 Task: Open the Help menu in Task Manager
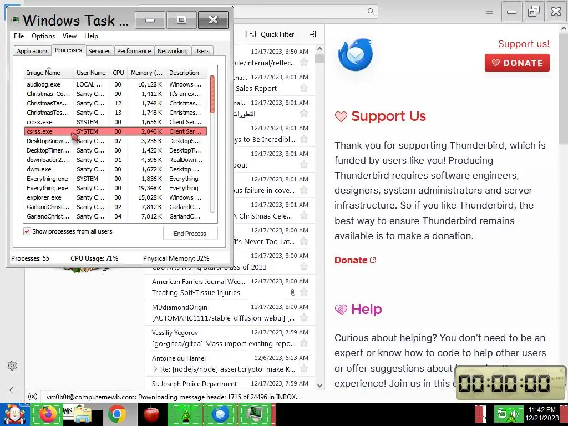(x=91, y=36)
